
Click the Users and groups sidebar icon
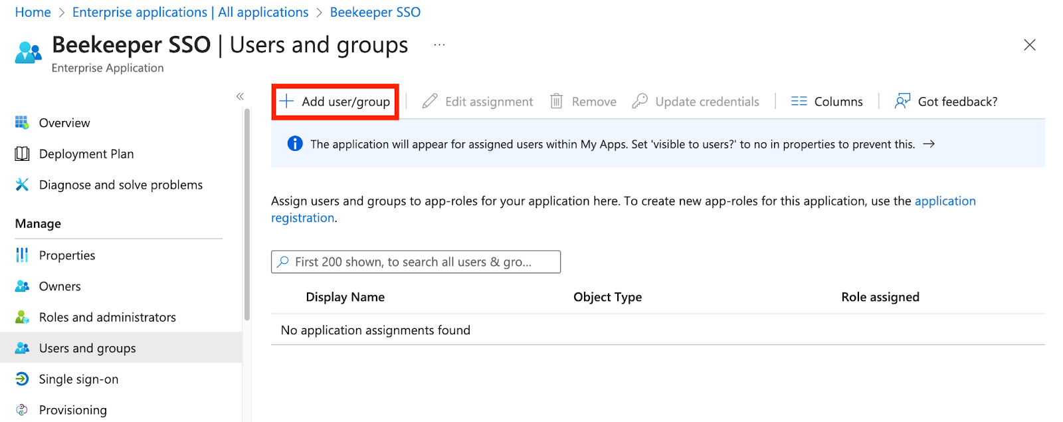point(22,348)
